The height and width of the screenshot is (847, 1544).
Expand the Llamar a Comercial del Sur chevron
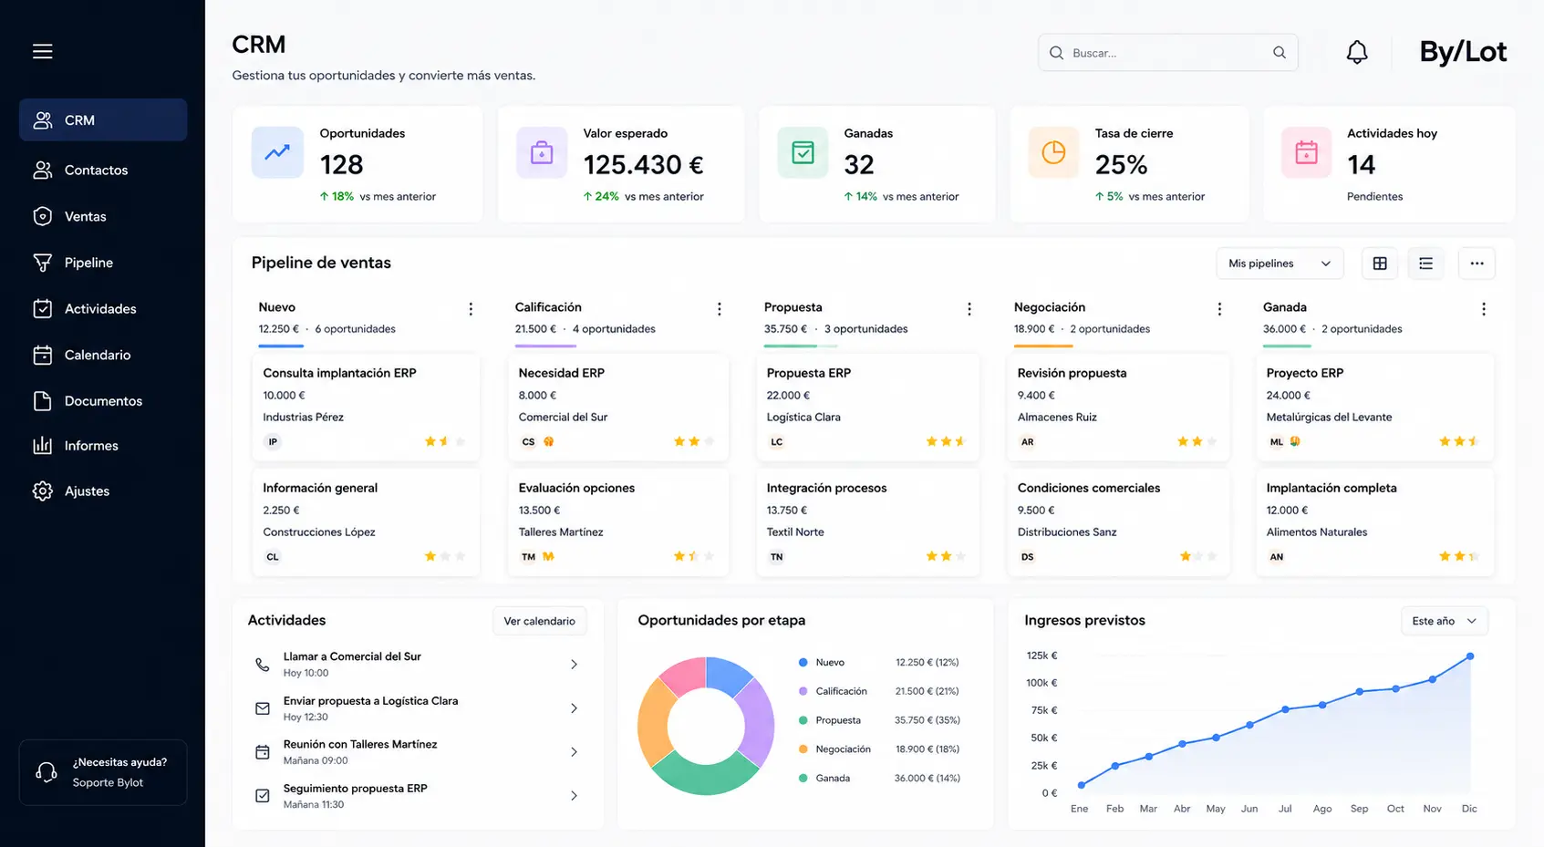[574, 665]
